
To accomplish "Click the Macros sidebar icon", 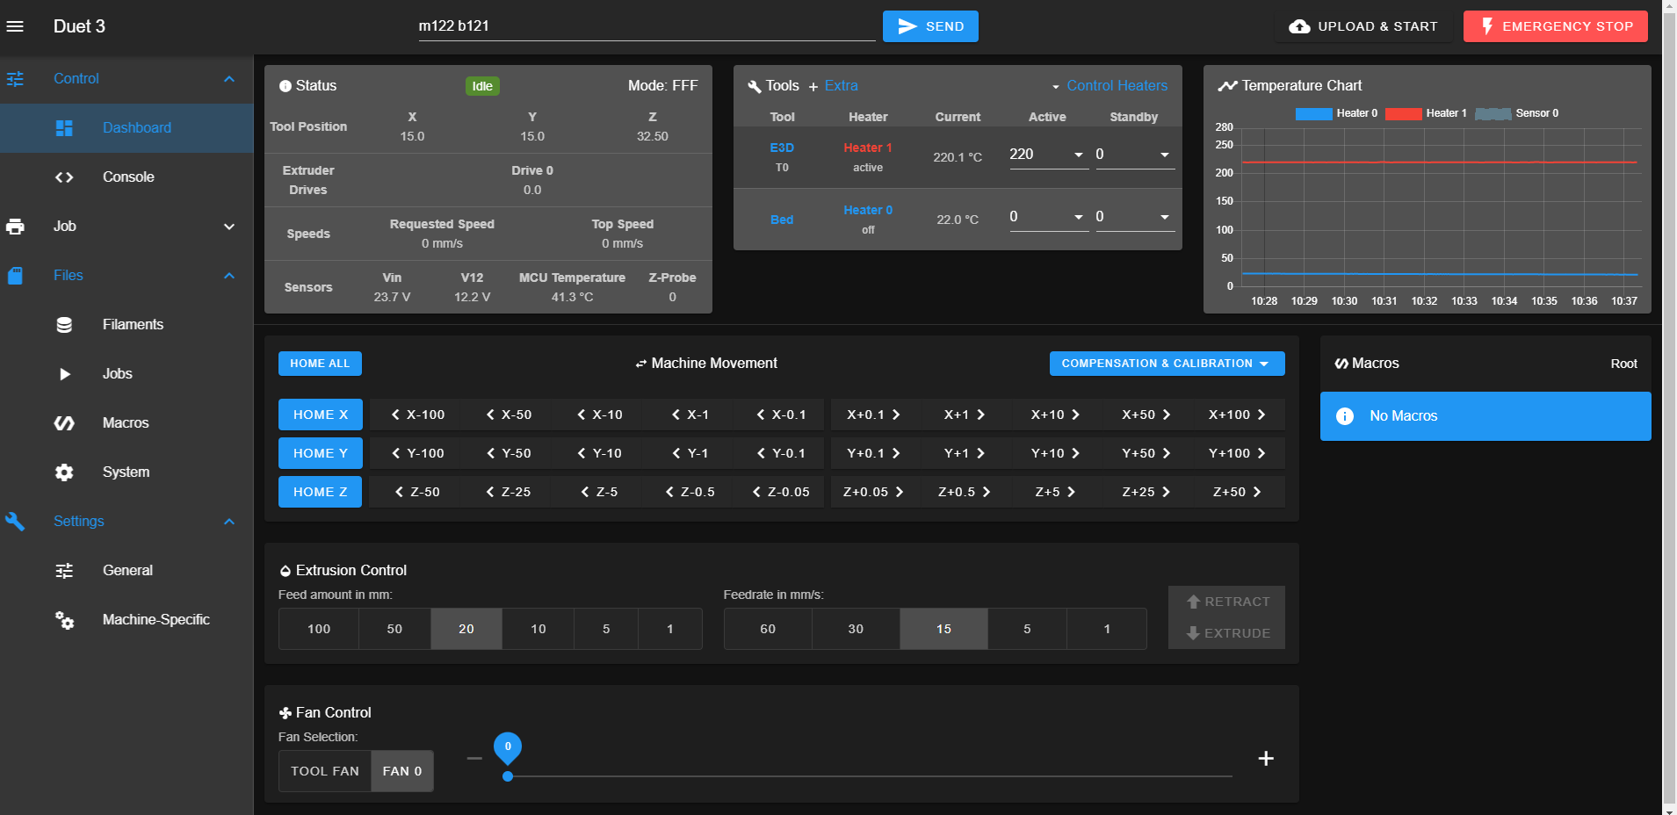I will tap(64, 423).
